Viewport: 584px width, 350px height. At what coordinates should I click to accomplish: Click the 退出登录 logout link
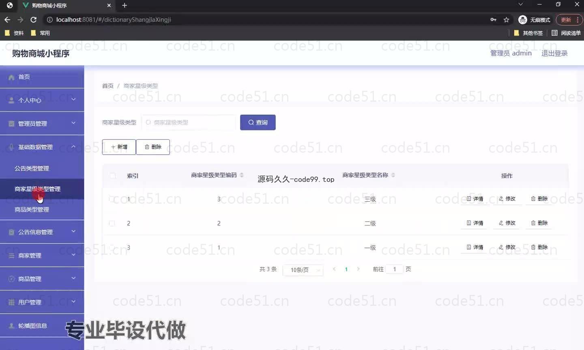coord(554,53)
